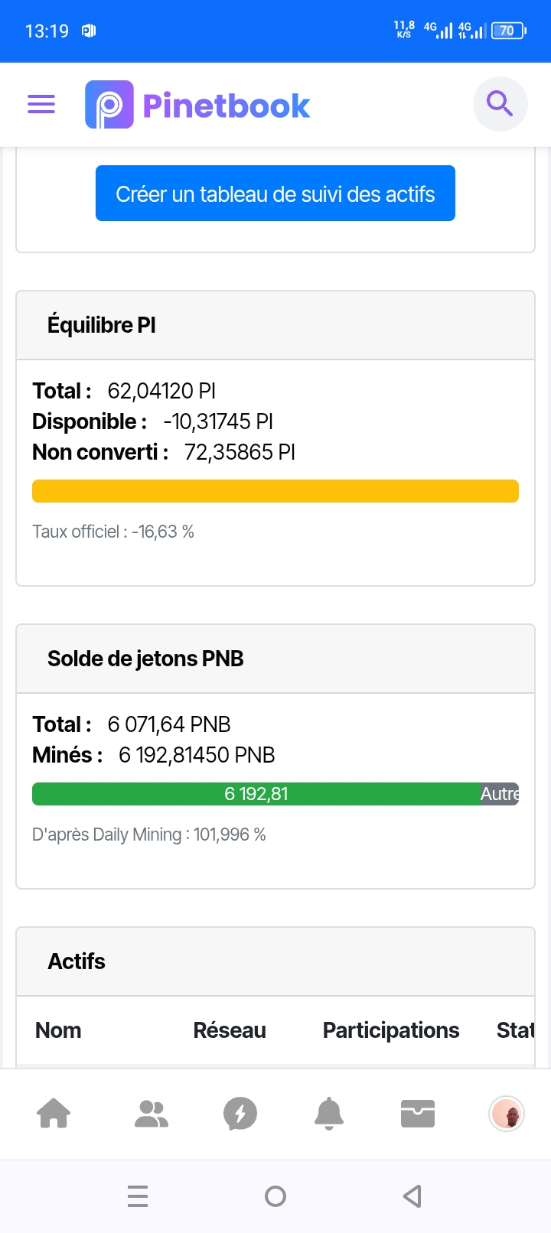Tap the Android home circle button
Screen dimensions: 551x1233
click(x=275, y=1196)
